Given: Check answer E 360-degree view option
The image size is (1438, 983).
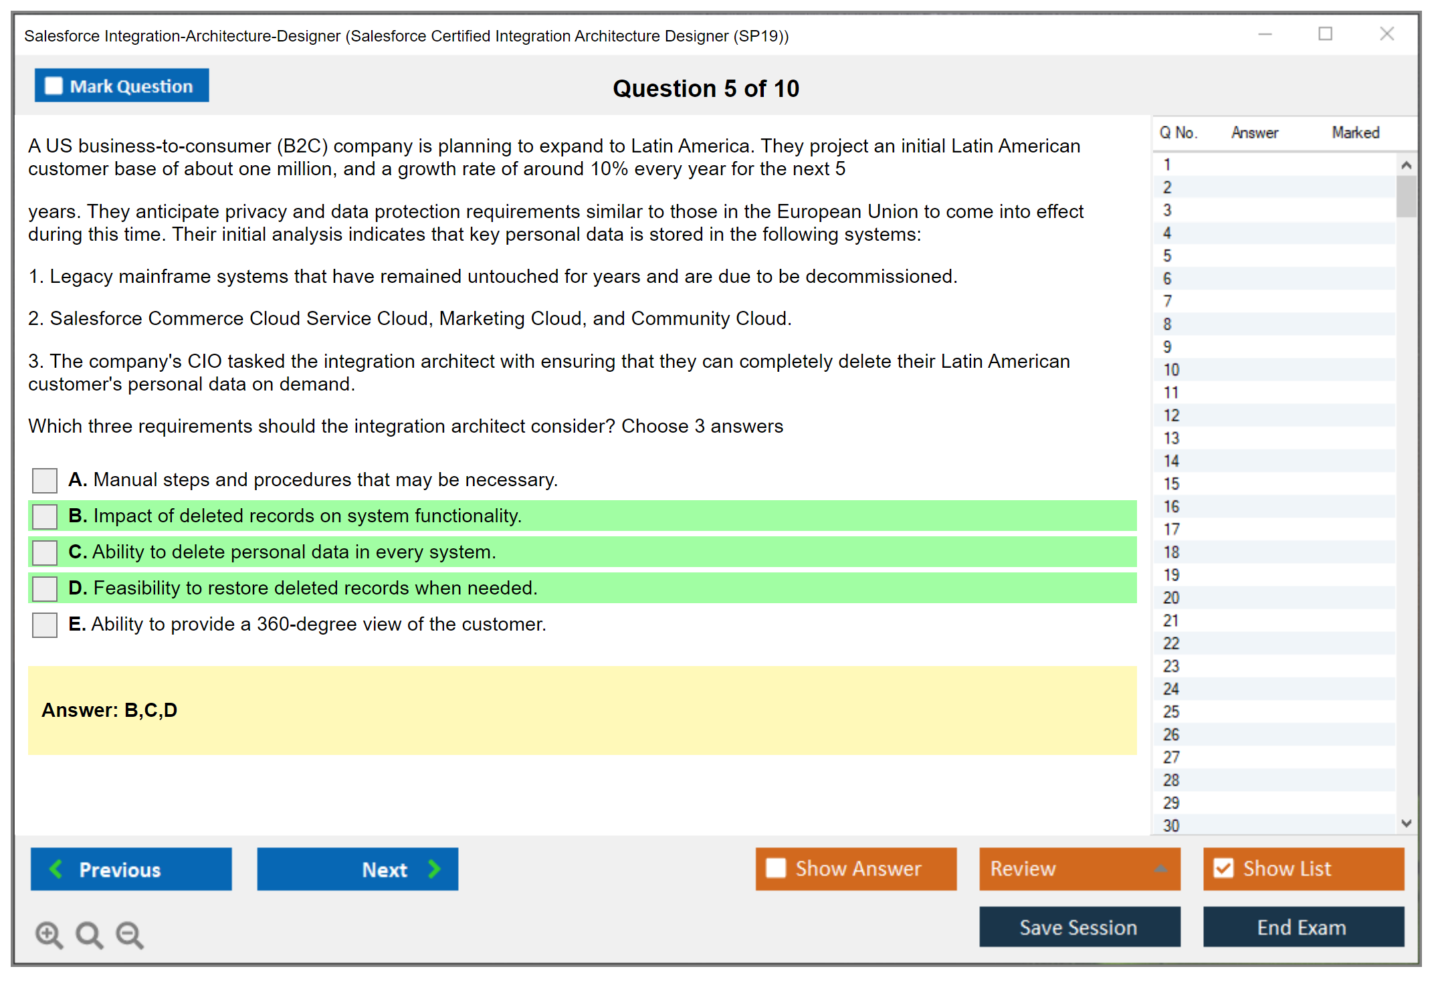Looking at the screenshot, I should [x=45, y=625].
